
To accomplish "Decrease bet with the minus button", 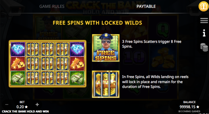I will tap(7, 105).
